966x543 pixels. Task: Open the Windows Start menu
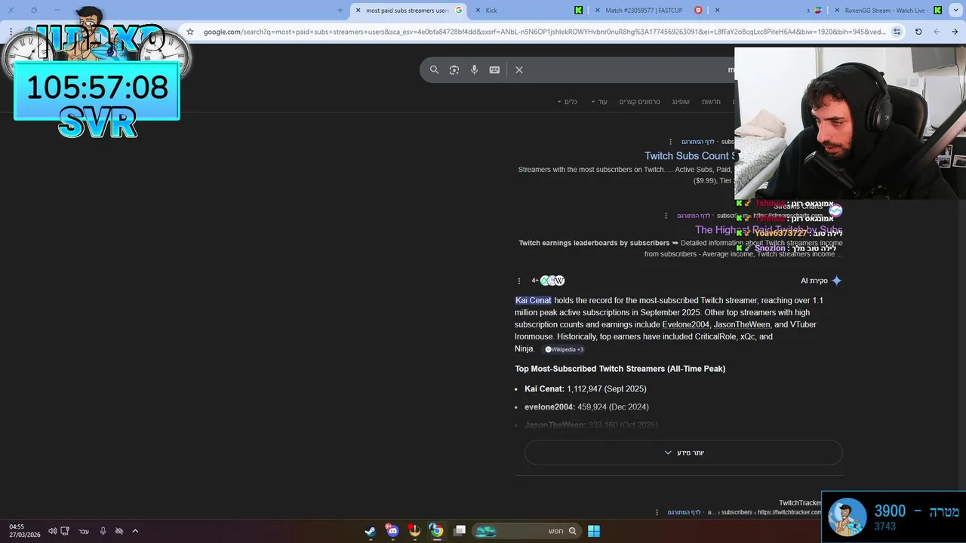pos(594,531)
